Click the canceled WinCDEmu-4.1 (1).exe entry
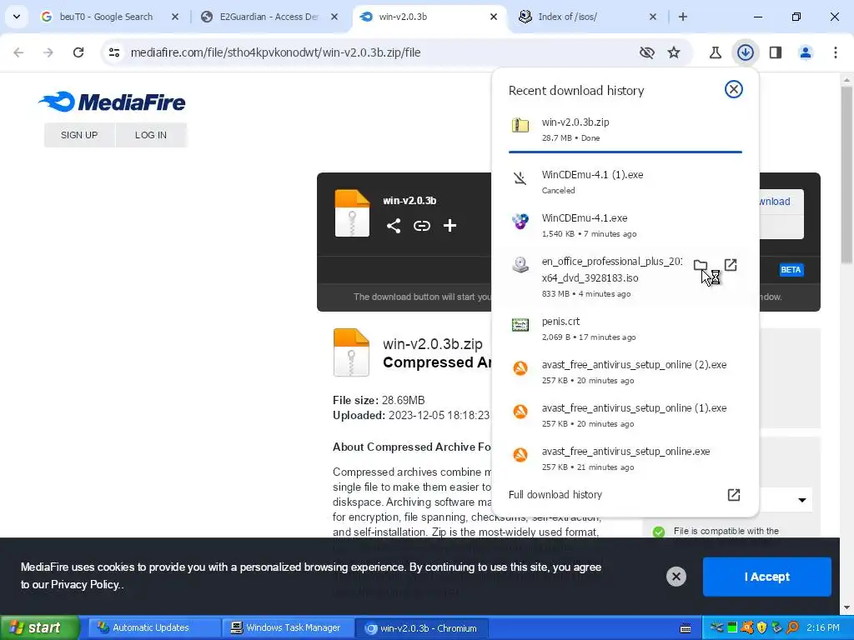The image size is (854, 640). click(x=625, y=182)
